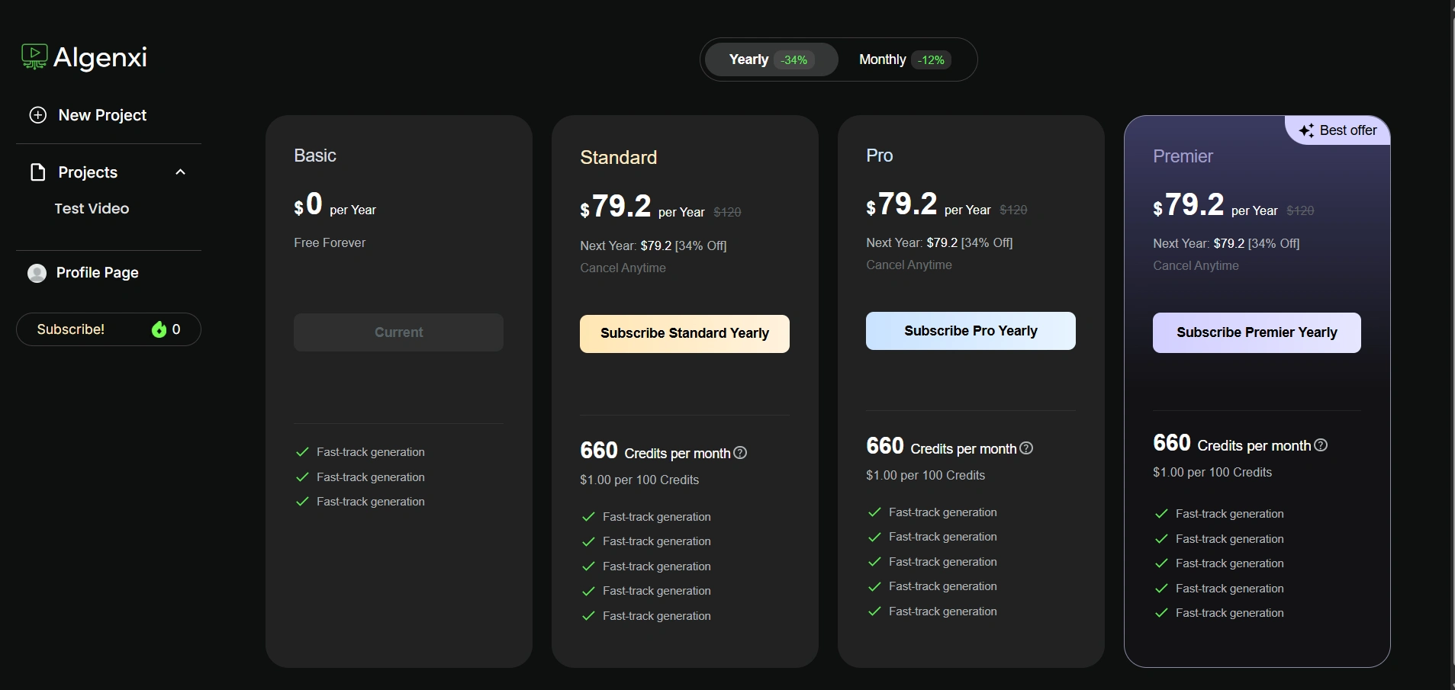Click Subscribe Pro Yearly button
The width and height of the screenshot is (1455, 690).
pyautogui.click(x=971, y=331)
